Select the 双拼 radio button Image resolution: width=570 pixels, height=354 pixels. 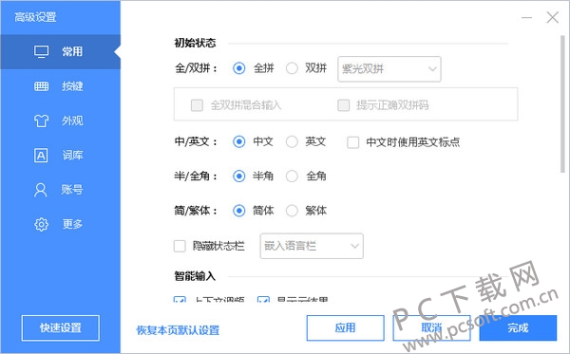point(292,68)
